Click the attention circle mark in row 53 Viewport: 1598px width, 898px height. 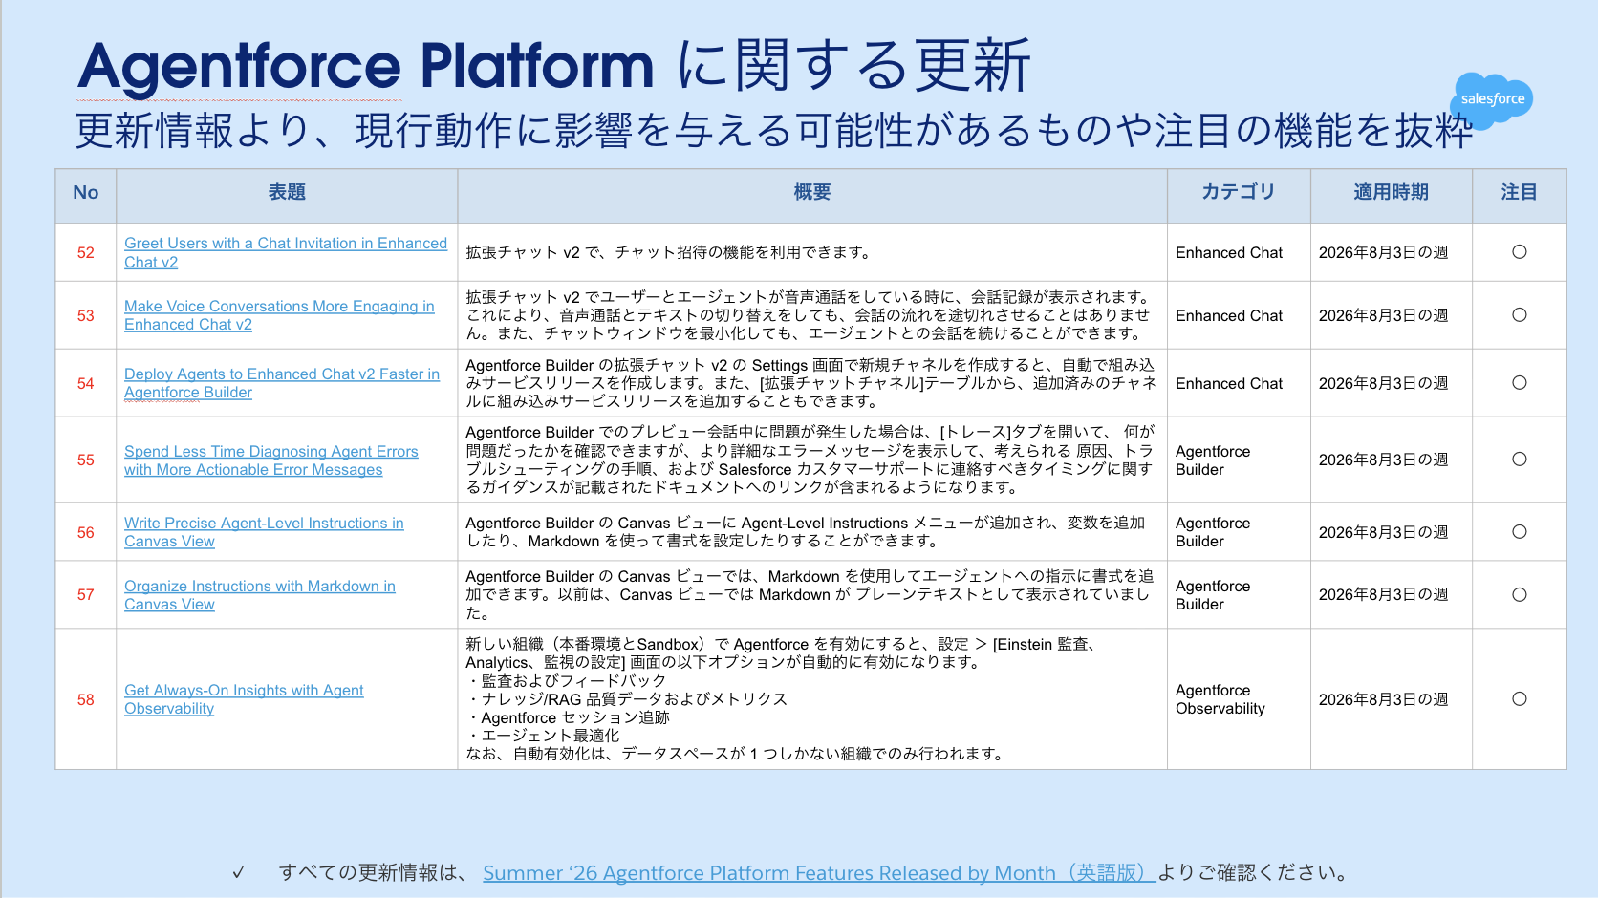pyautogui.click(x=1520, y=315)
